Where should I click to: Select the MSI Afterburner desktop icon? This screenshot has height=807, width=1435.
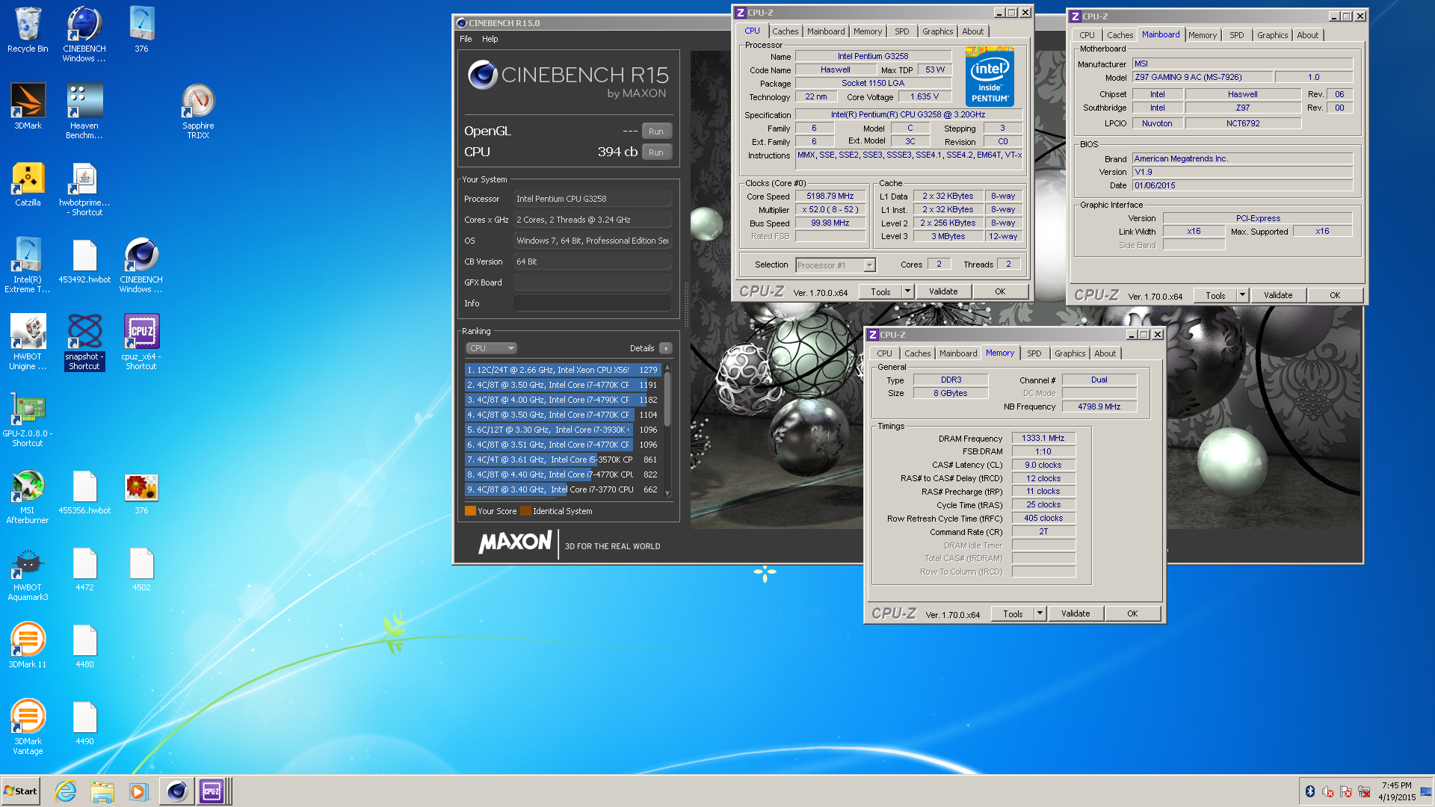pyautogui.click(x=28, y=496)
